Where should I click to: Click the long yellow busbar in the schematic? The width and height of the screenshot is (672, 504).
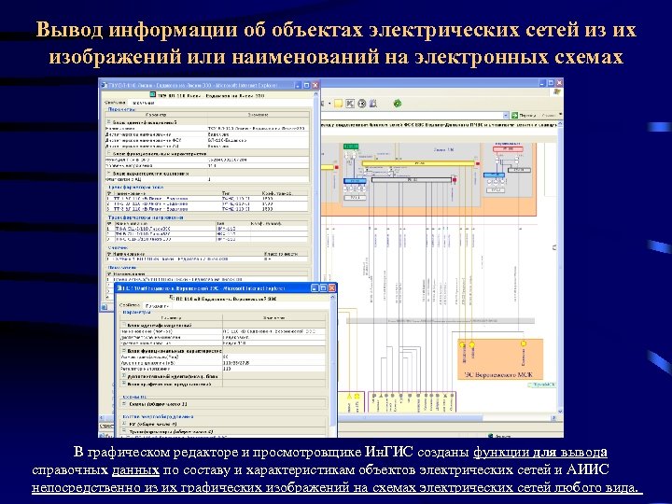point(419,163)
